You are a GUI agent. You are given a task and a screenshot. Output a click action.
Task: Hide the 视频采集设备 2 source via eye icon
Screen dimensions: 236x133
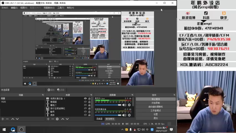[85, 98]
